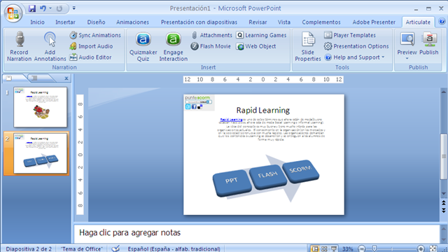Switch to Slides thumbnail pane tab
Viewport: 448px width, 252px height.
9,78
